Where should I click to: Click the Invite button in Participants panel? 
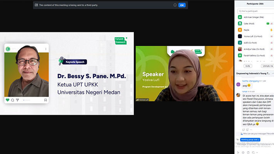[x=247, y=66]
